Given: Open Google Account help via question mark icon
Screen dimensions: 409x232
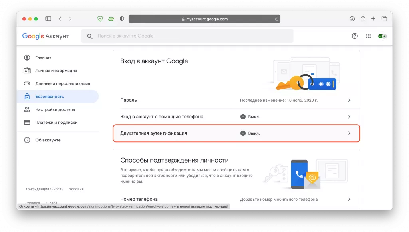Looking at the screenshot, I should [x=354, y=36].
